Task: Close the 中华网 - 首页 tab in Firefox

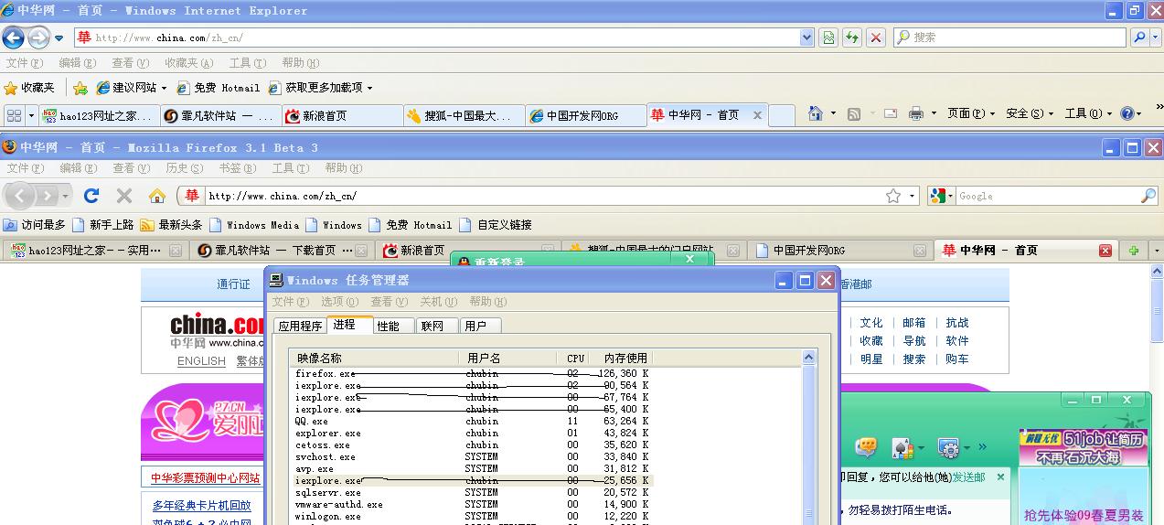Action: pos(1105,251)
